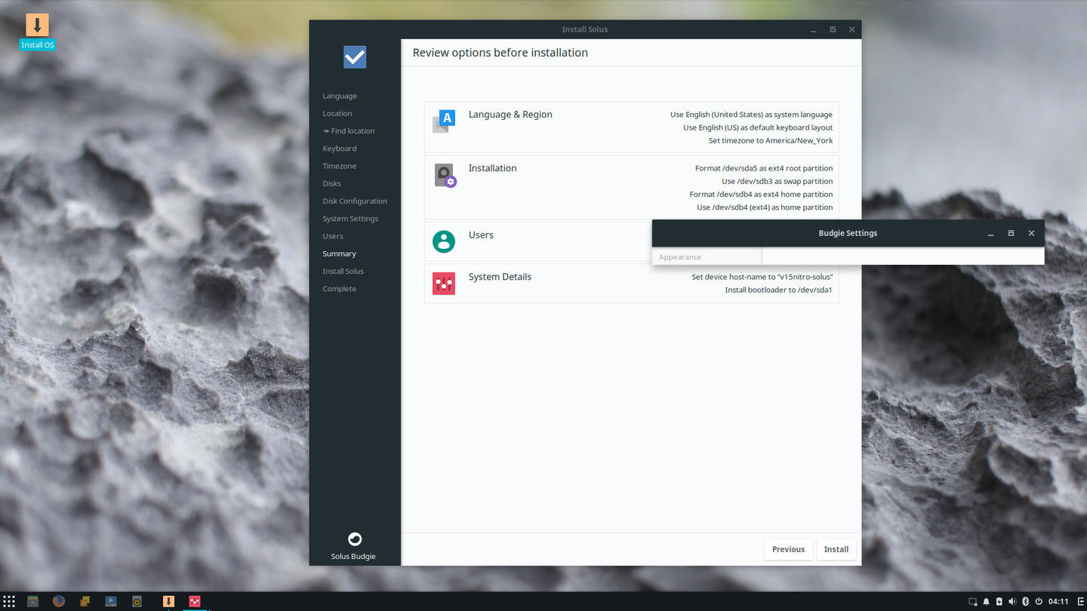The width and height of the screenshot is (1087, 611).
Task: Select the Complete step in sidebar
Action: 340,289
